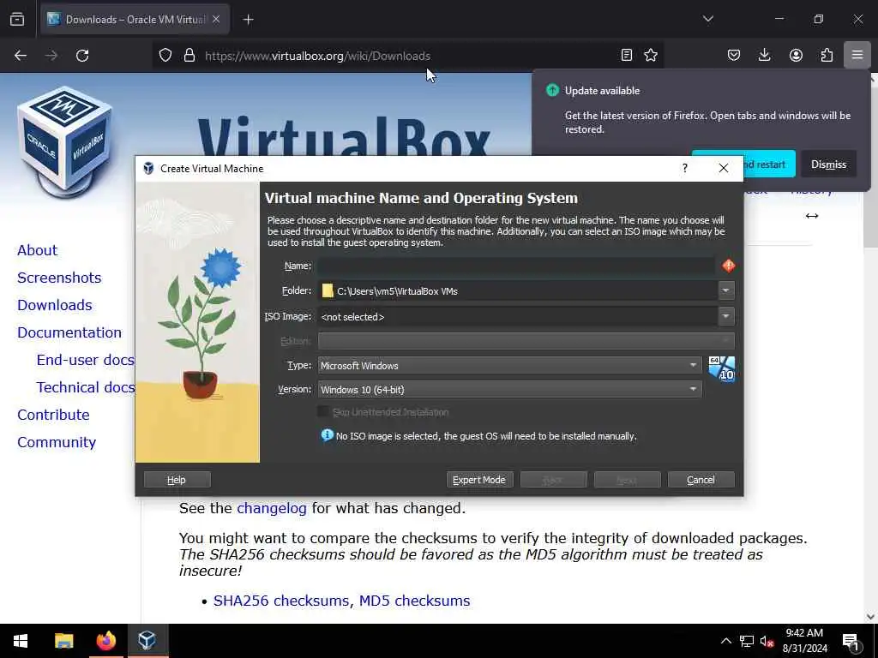The height and width of the screenshot is (658, 878).
Task: Open the notification center icon
Action: point(851,642)
